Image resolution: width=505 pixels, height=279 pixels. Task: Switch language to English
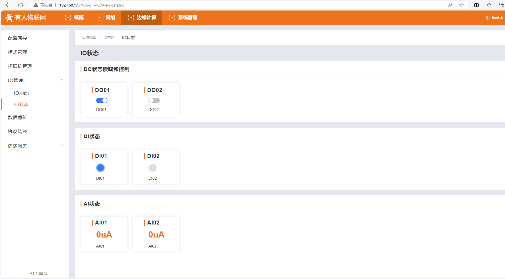coord(497,18)
